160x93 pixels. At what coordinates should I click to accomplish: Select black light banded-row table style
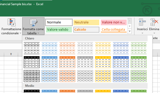pos(32,48)
